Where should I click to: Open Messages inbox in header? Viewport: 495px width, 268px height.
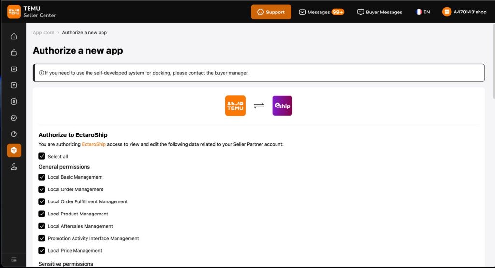pyautogui.click(x=321, y=12)
